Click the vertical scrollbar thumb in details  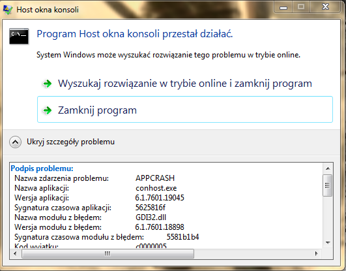point(328,185)
